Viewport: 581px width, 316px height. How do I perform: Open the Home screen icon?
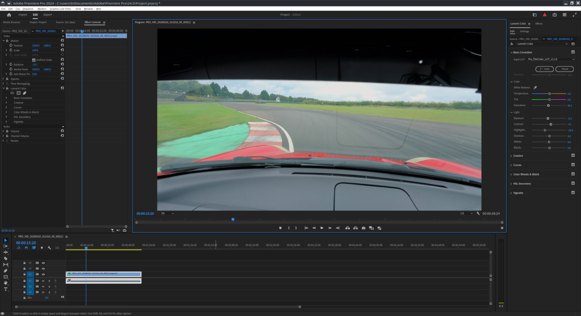coord(9,15)
